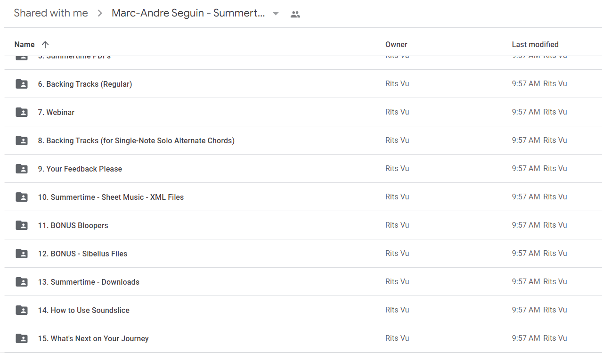Screen dimensions: 602x353
Task: Click the breadcrumb chevron after Shared with me
Action: click(100, 14)
